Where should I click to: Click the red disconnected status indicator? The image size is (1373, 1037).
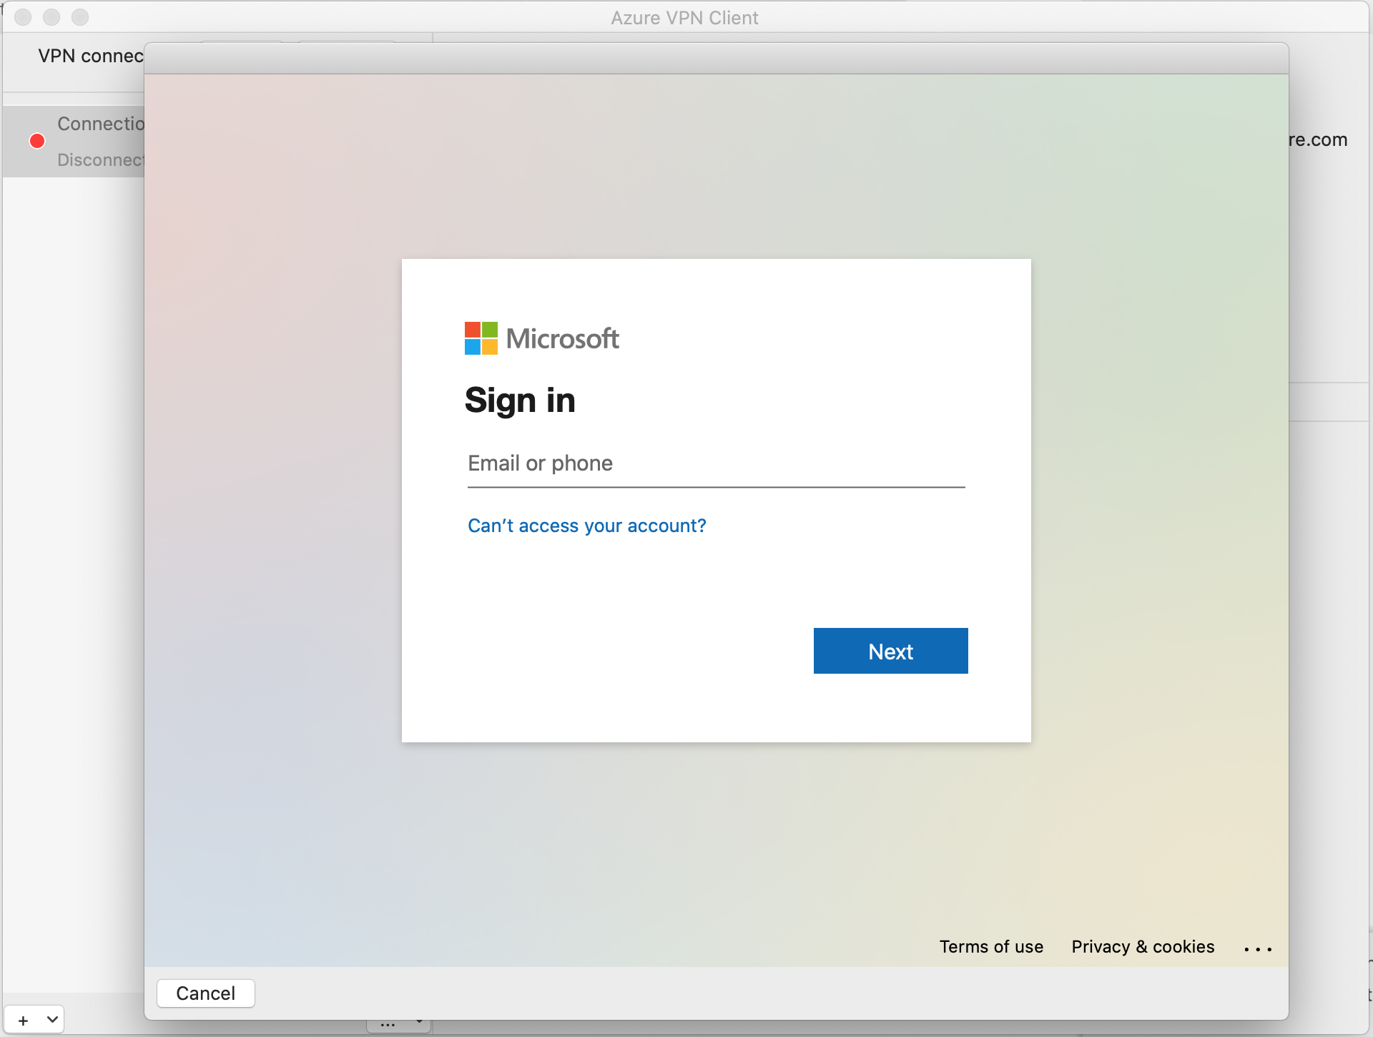(37, 140)
